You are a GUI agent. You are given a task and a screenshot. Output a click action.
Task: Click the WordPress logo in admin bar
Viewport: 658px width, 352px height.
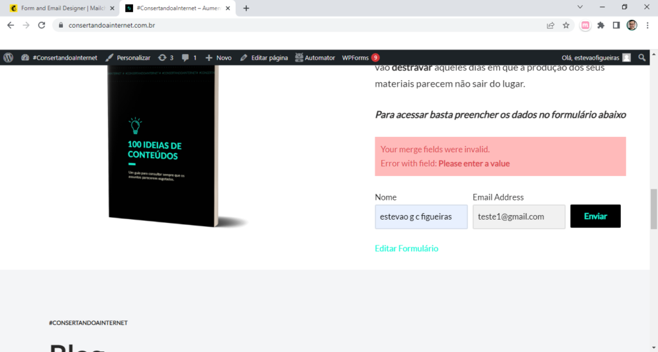coord(8,57)
